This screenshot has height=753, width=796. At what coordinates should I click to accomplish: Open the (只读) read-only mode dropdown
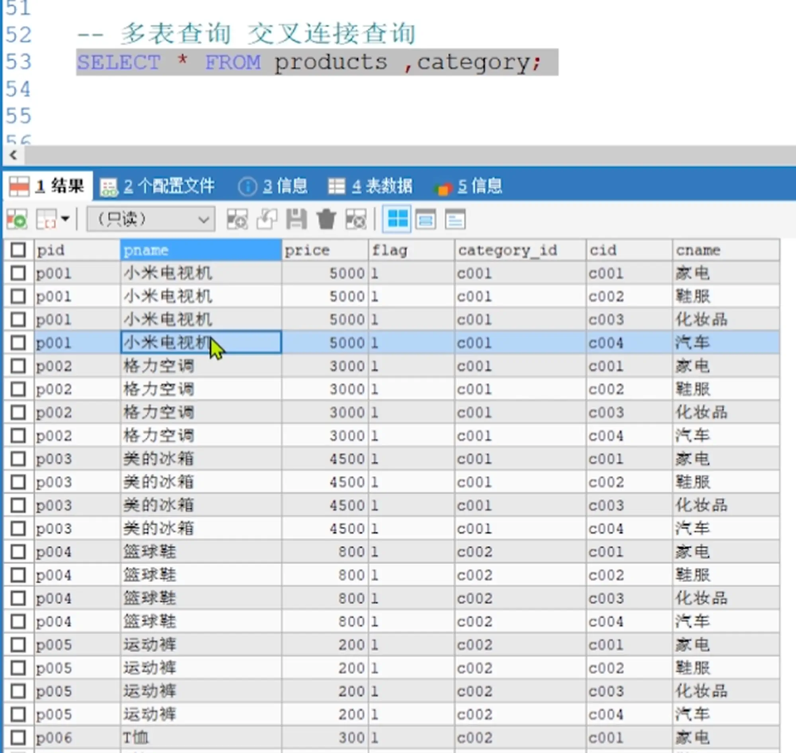[x=151, y=219]
